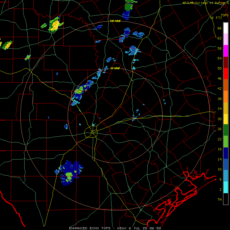The height and width of the screenshot is (230, 230).
Task: Click the TOPS legend title
Action: [225, 15]
